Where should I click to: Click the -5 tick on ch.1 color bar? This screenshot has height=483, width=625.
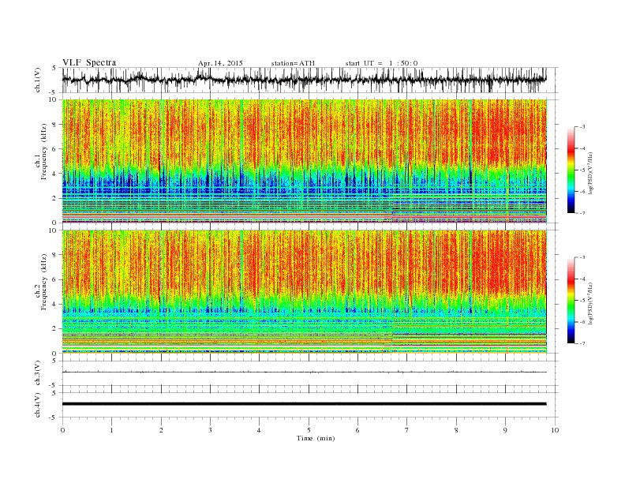[582, 170]
